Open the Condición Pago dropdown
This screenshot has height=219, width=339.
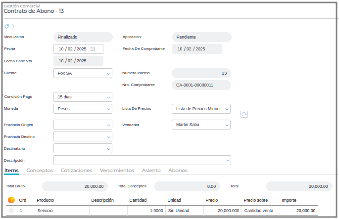click(x=108, y=97)
